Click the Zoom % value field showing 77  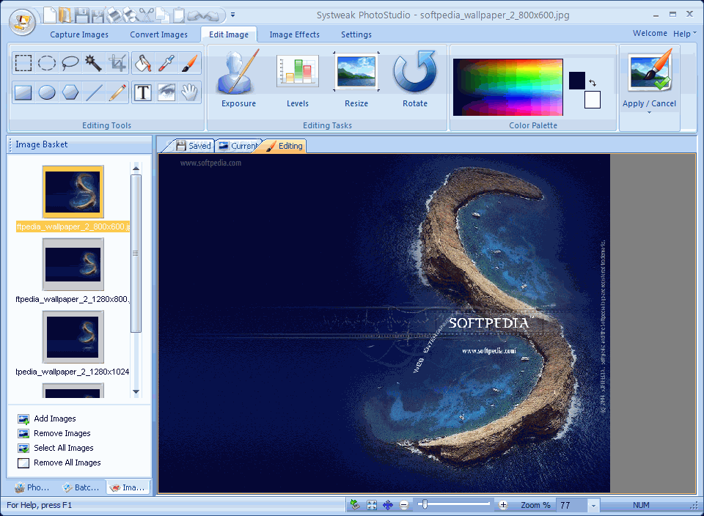coord(571,506)
